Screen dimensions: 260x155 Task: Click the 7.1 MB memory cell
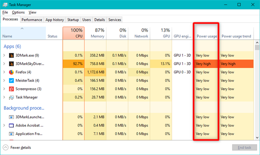pos(95,134)
